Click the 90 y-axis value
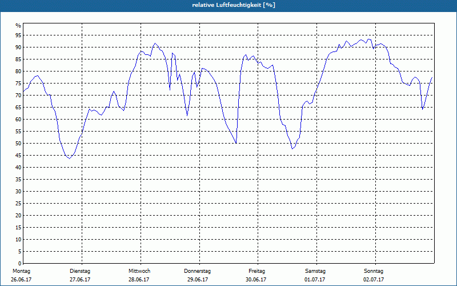 click(18, 47)
